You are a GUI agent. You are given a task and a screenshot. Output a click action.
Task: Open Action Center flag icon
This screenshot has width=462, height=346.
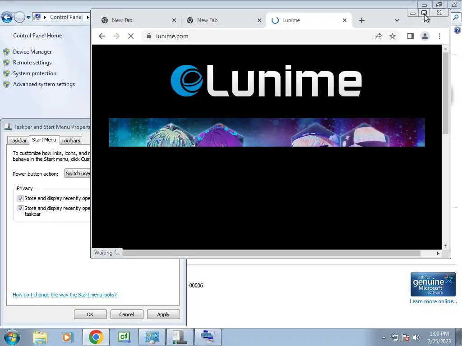point(406,337)
